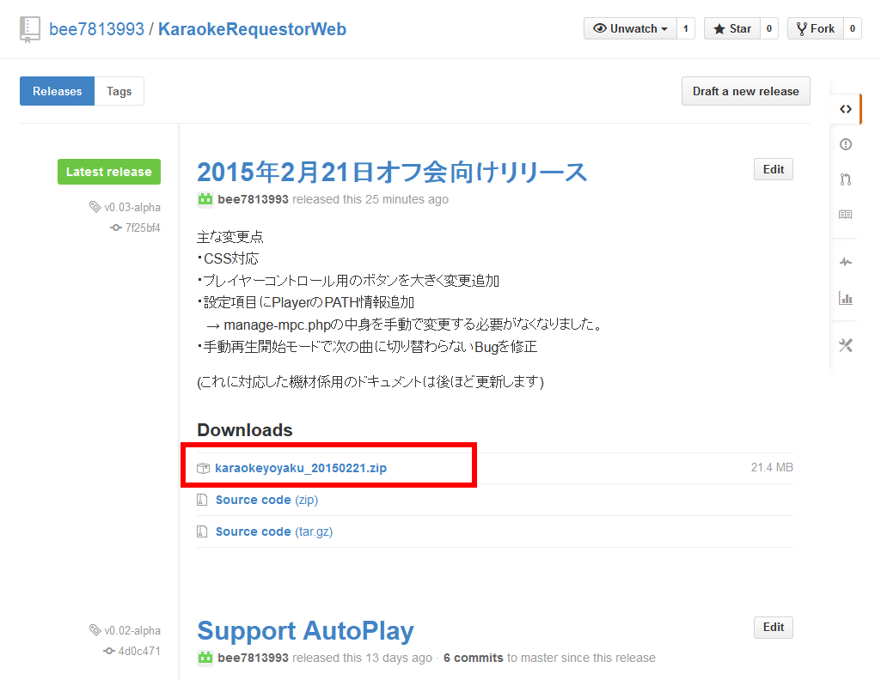Open the Unwatch dropdown
This screenshot has height=680, width=881.
[x=630, y=28]
